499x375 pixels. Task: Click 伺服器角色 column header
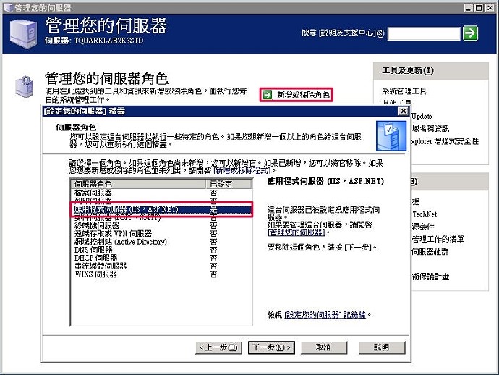[x=138, y=184]
